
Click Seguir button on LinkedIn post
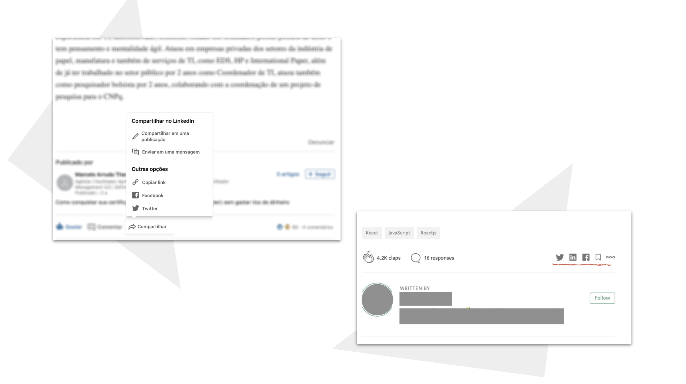click(321, 174)
